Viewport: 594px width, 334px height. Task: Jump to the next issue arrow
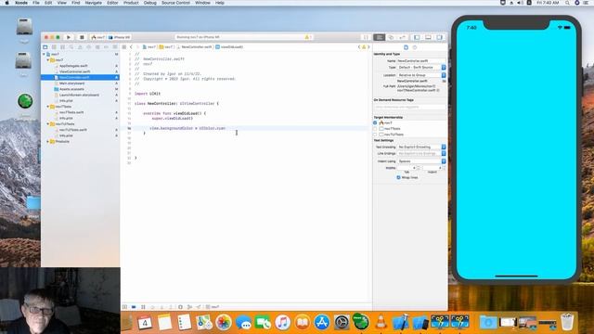(368, 47)
